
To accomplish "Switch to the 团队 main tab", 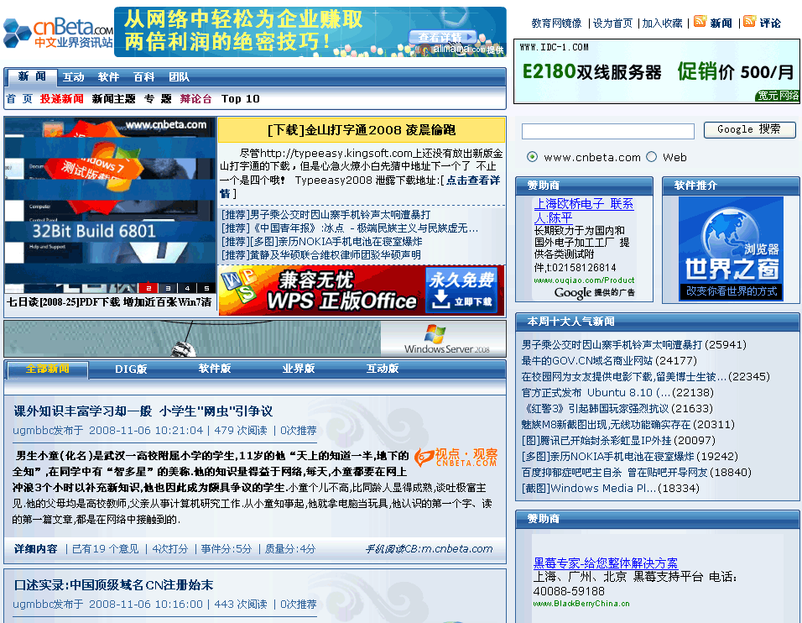I will 179,77.
